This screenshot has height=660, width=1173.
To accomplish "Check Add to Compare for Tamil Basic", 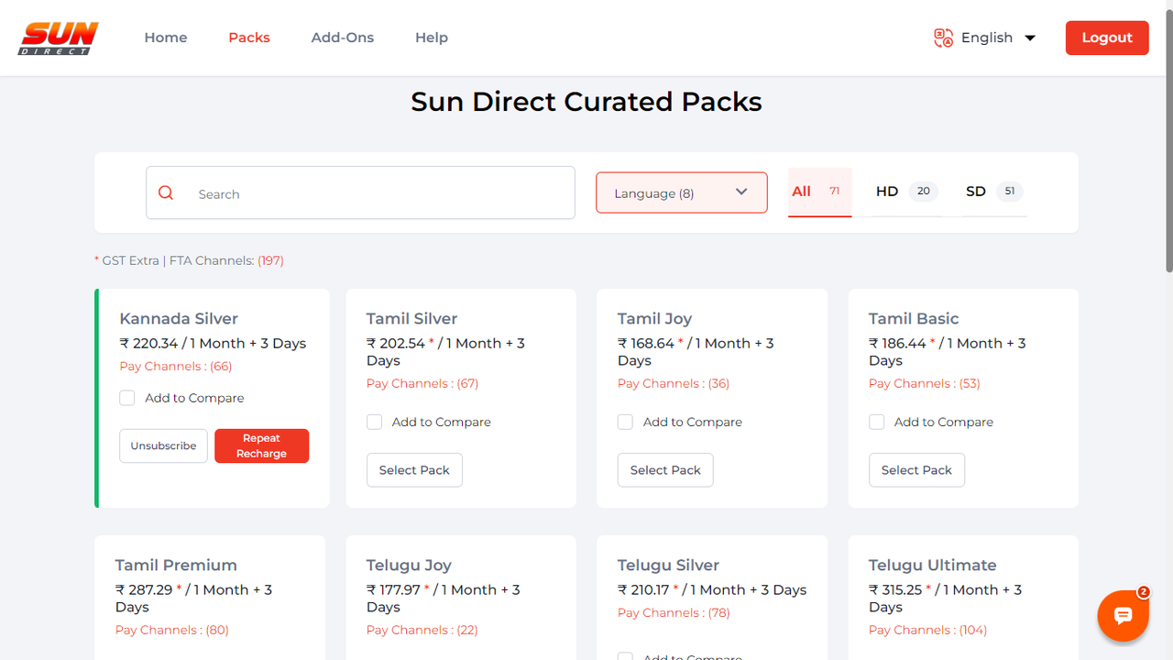I will point(876,422).
